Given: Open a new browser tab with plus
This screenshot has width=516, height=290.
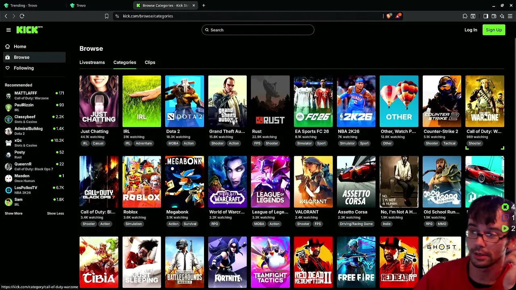Looking at the screenshot, I should (204, 5).
